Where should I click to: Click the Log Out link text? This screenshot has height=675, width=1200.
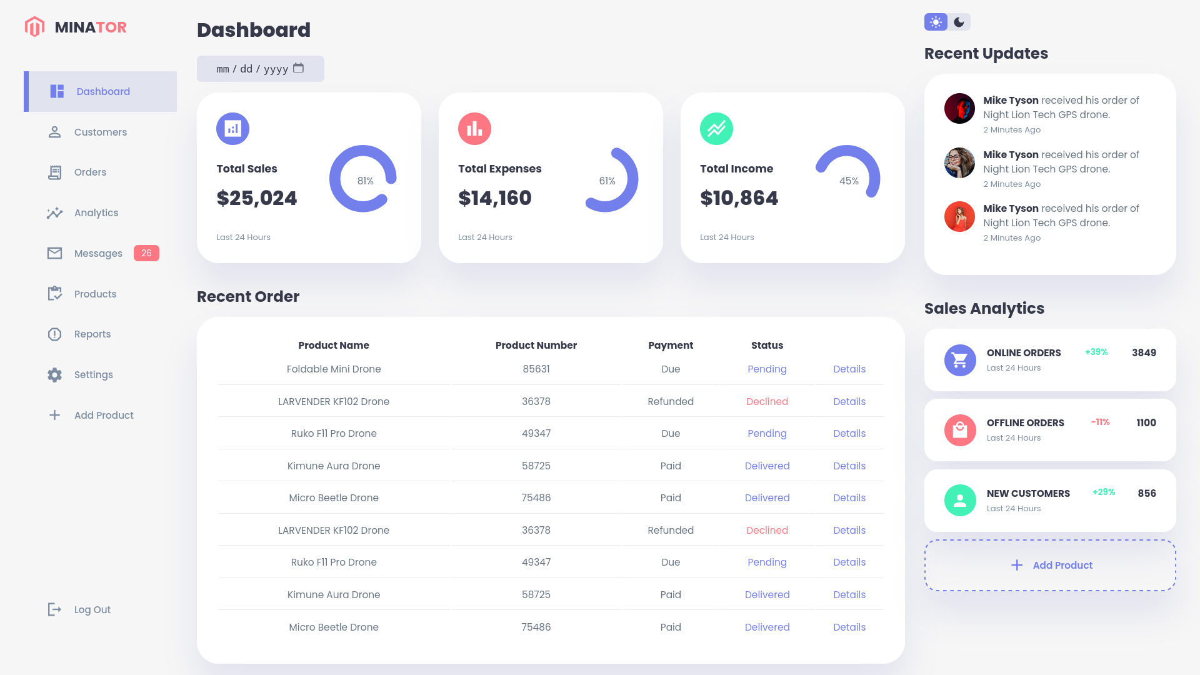[92, 610]
